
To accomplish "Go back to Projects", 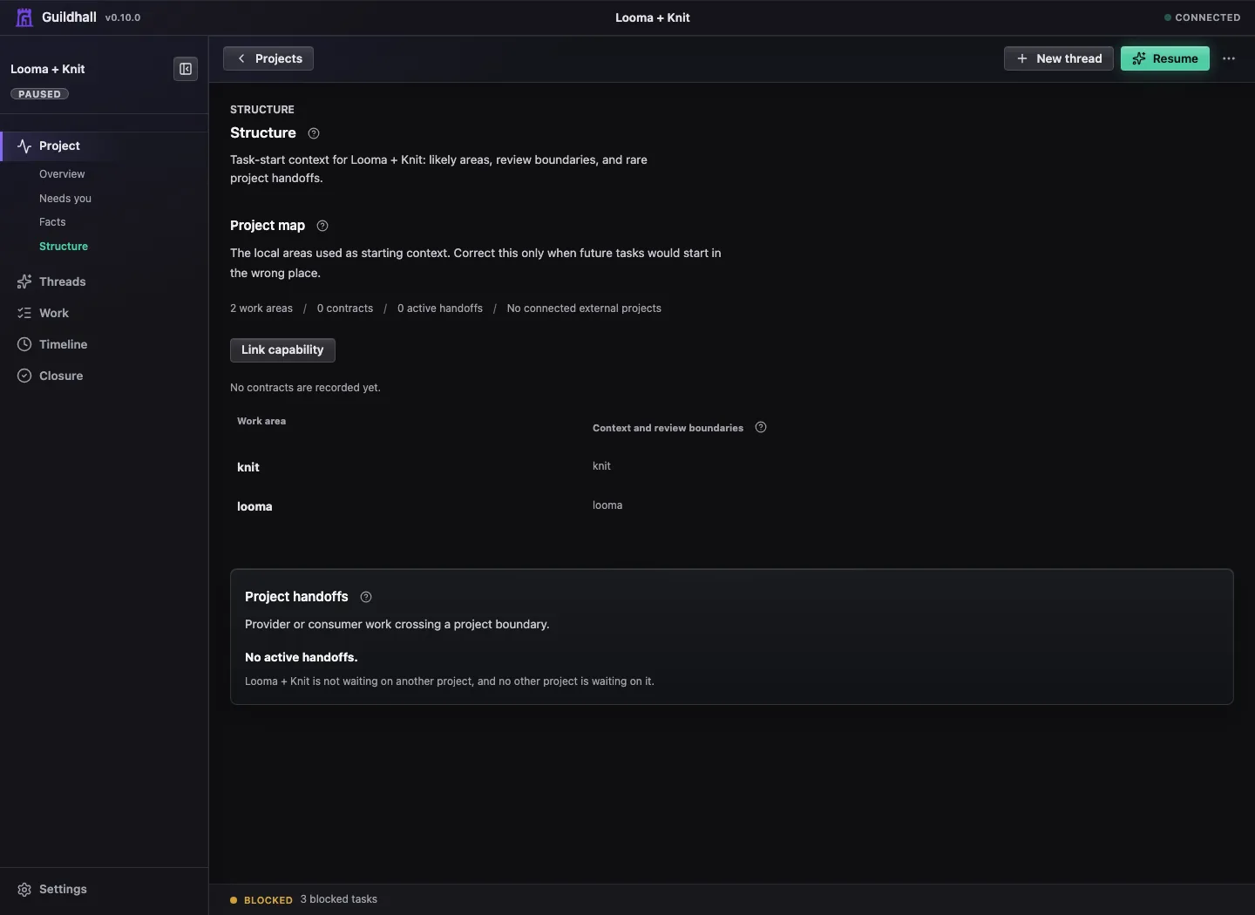I will tap(268, 58).
